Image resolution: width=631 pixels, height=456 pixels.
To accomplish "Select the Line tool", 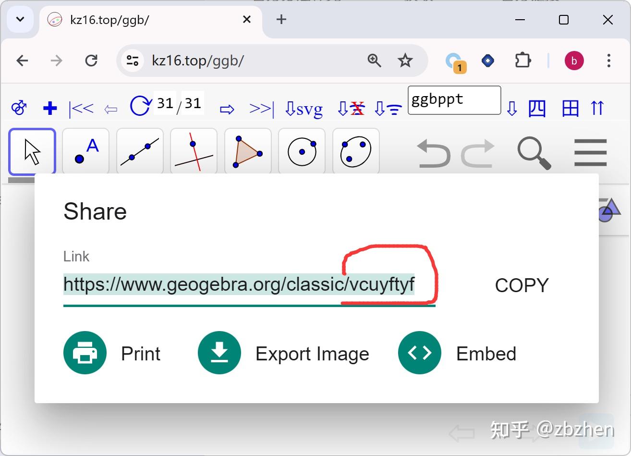I will tap(139, 150).
